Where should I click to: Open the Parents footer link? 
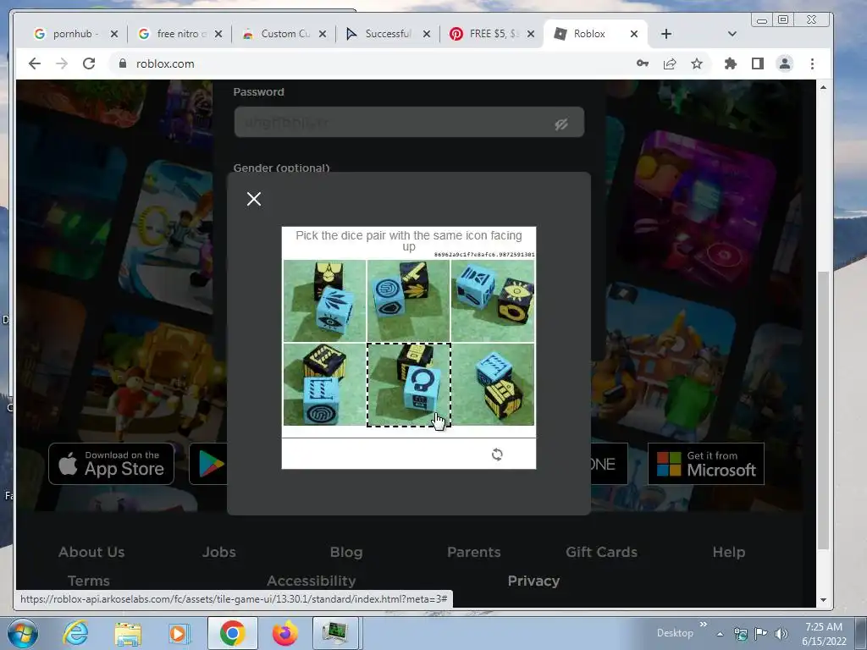(474, 552)
